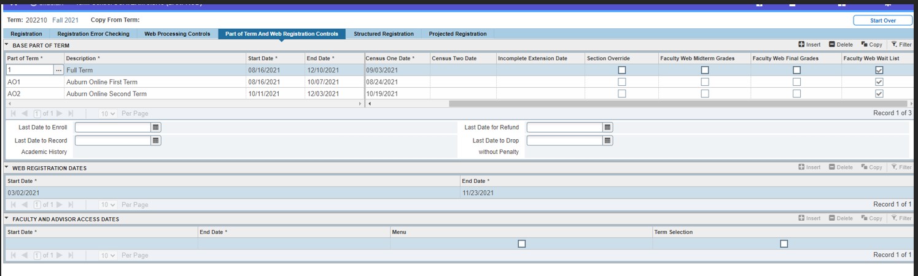Uncheck Faculty Web Wait List for AO1 row
Viewport: 918px width, 276px height.
(879, 82)
